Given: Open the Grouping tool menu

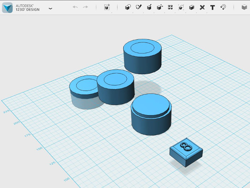Looking at the screenshot, I should (x=181, y=7).
